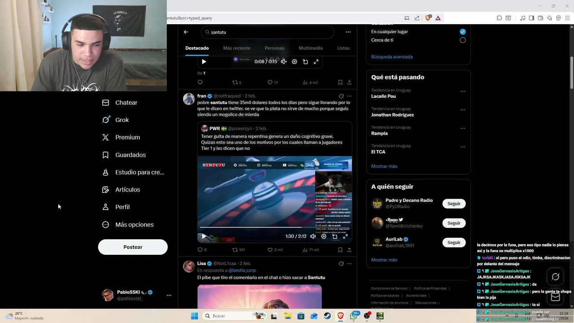This screenshot has height=323, width=574.
Task: Like the top tweet with 71 likes
Action: coord(273,83)
